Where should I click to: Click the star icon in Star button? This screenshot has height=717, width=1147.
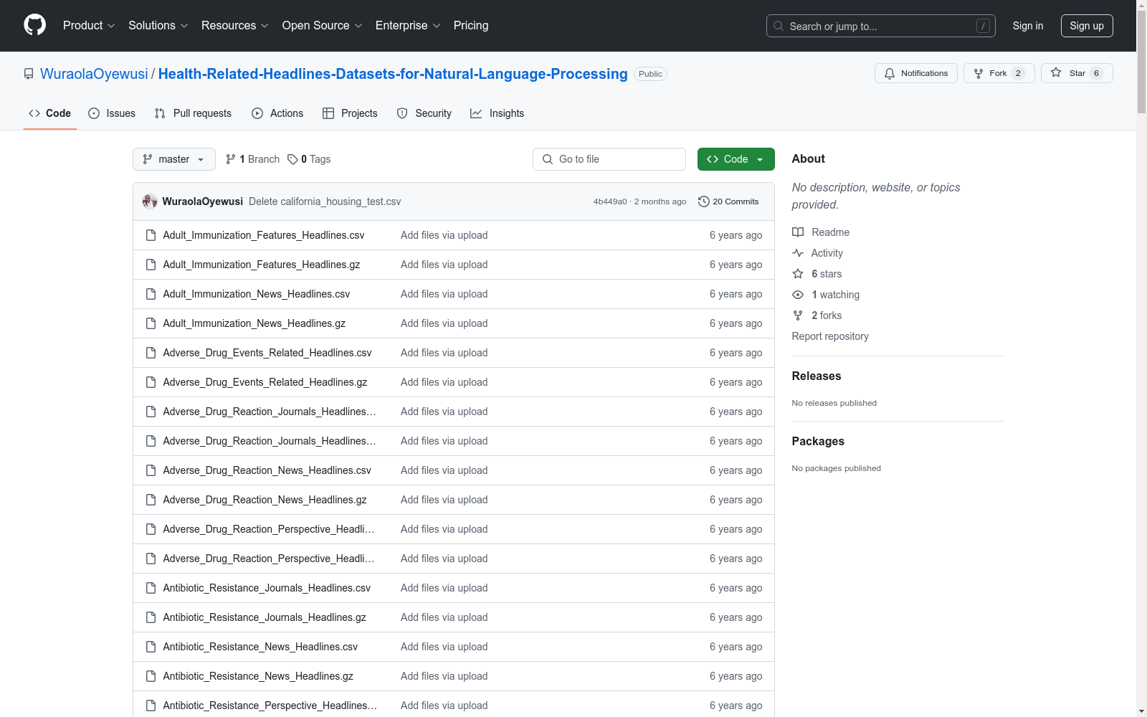[x=1056, y=72]
